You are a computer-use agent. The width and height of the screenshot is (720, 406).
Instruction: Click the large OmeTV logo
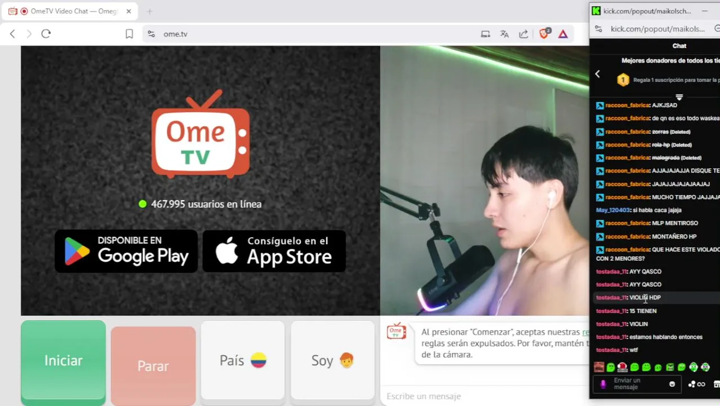pyautogui.click(x=201, y=134)
